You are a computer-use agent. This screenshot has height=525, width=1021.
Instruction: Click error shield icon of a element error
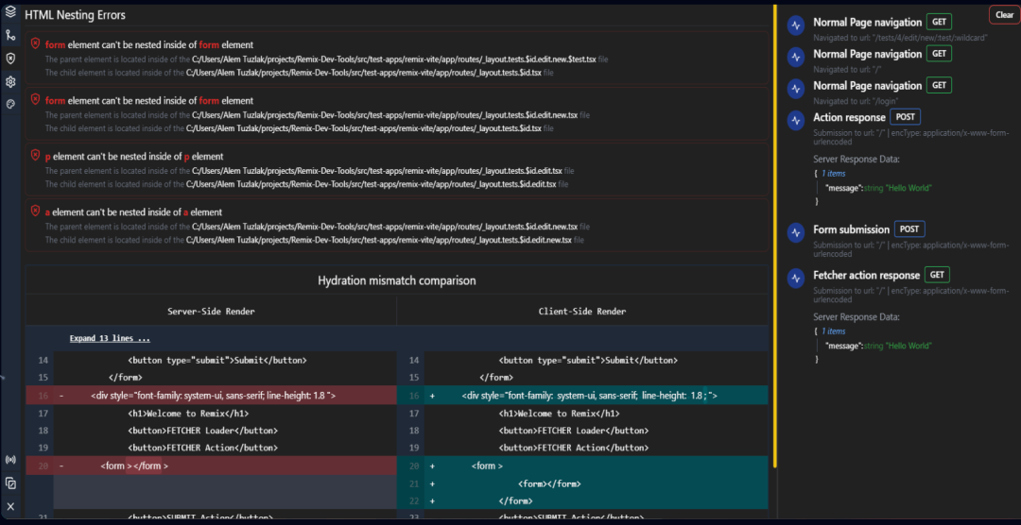36,212
